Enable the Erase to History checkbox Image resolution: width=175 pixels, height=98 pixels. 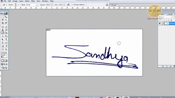pos(73,5)
